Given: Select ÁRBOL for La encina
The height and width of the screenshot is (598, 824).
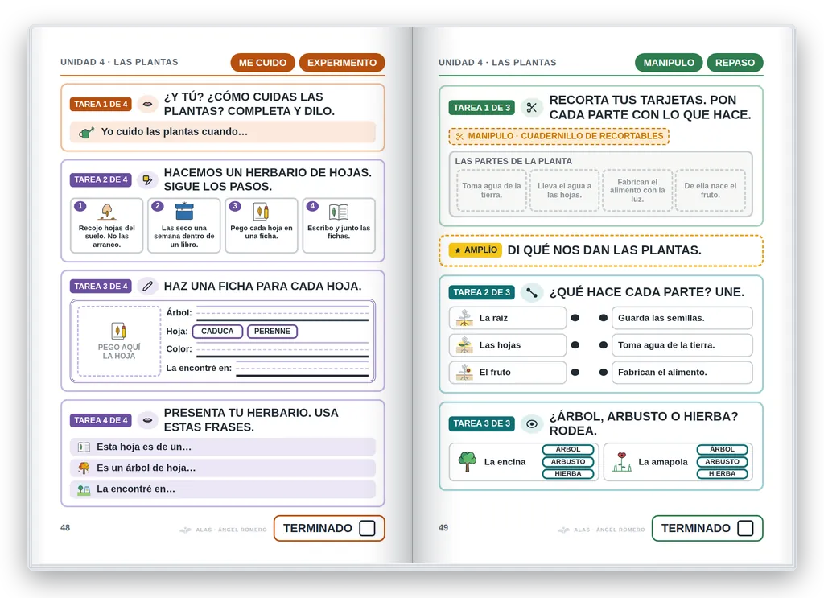Looking at the screenshot, I should 568,449.
